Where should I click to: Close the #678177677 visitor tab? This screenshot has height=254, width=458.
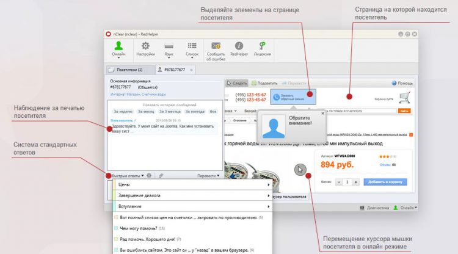pos(191,70)
